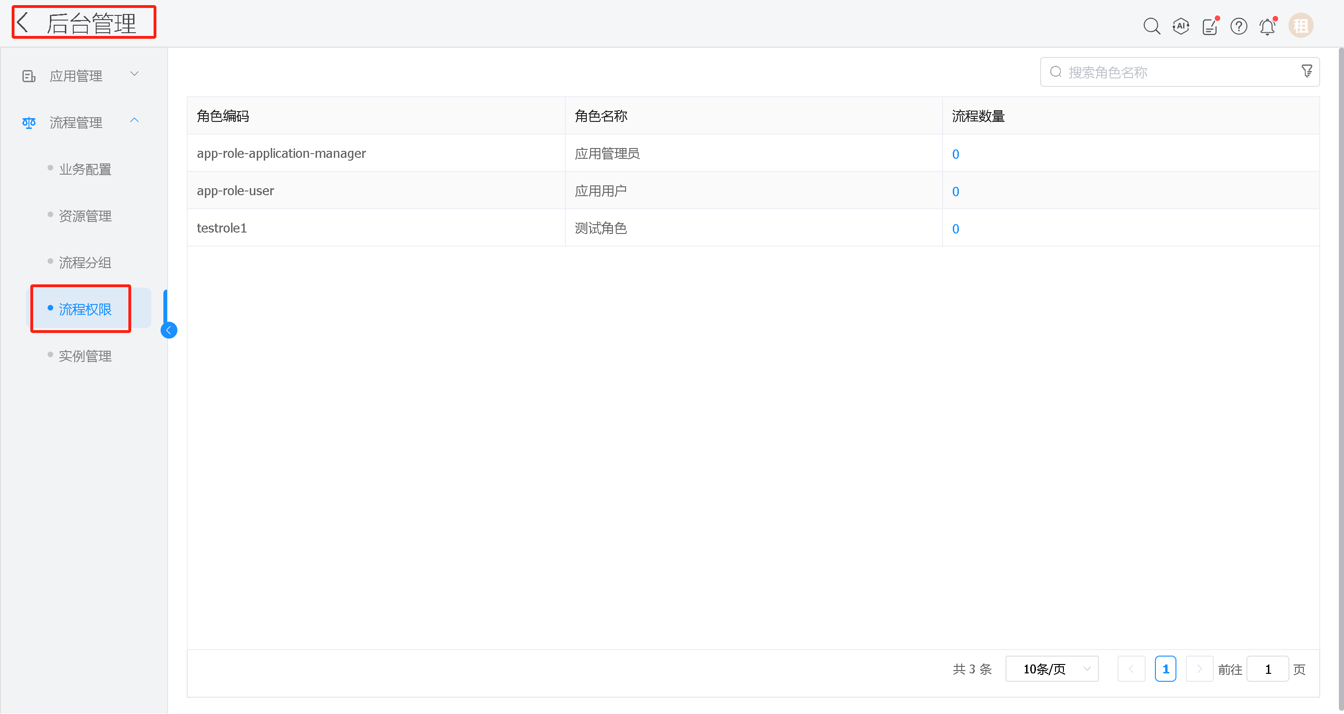Collapse the 流程管理 menu section
1344x714 pixels.
134,120
